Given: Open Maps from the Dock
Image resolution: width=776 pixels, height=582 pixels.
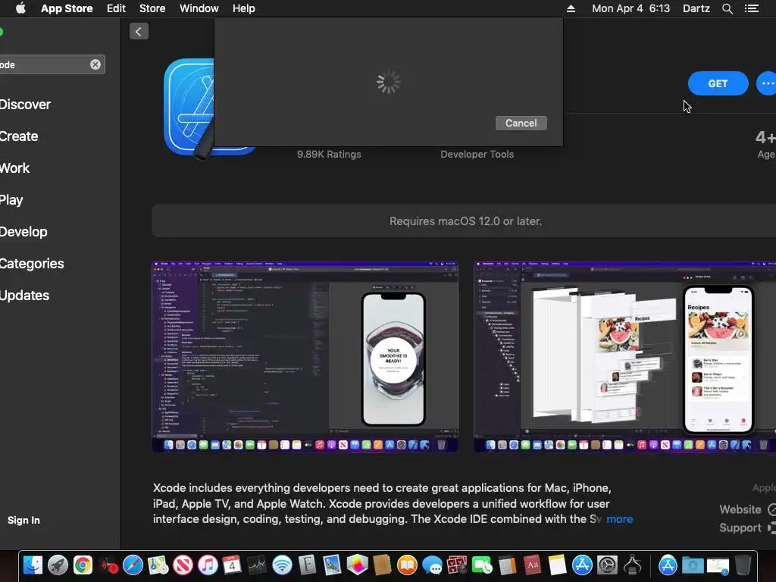Looking at the screenshot, I should pos(158,565).
